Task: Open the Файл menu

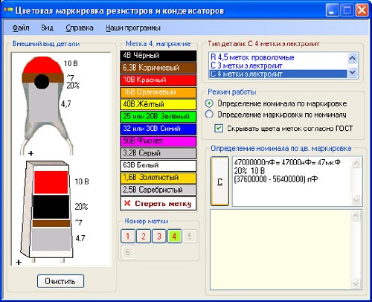Action: point(21,28)
